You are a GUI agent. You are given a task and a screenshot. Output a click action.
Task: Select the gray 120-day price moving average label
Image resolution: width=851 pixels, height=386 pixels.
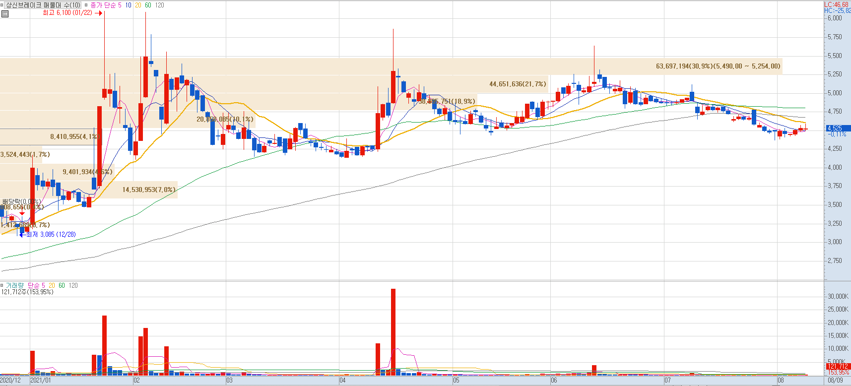pos(159,5)
